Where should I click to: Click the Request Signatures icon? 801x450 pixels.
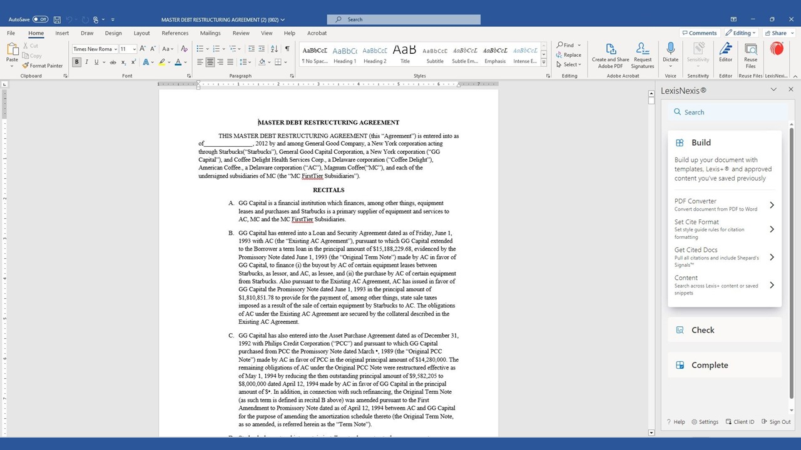[x=642, y=50]
